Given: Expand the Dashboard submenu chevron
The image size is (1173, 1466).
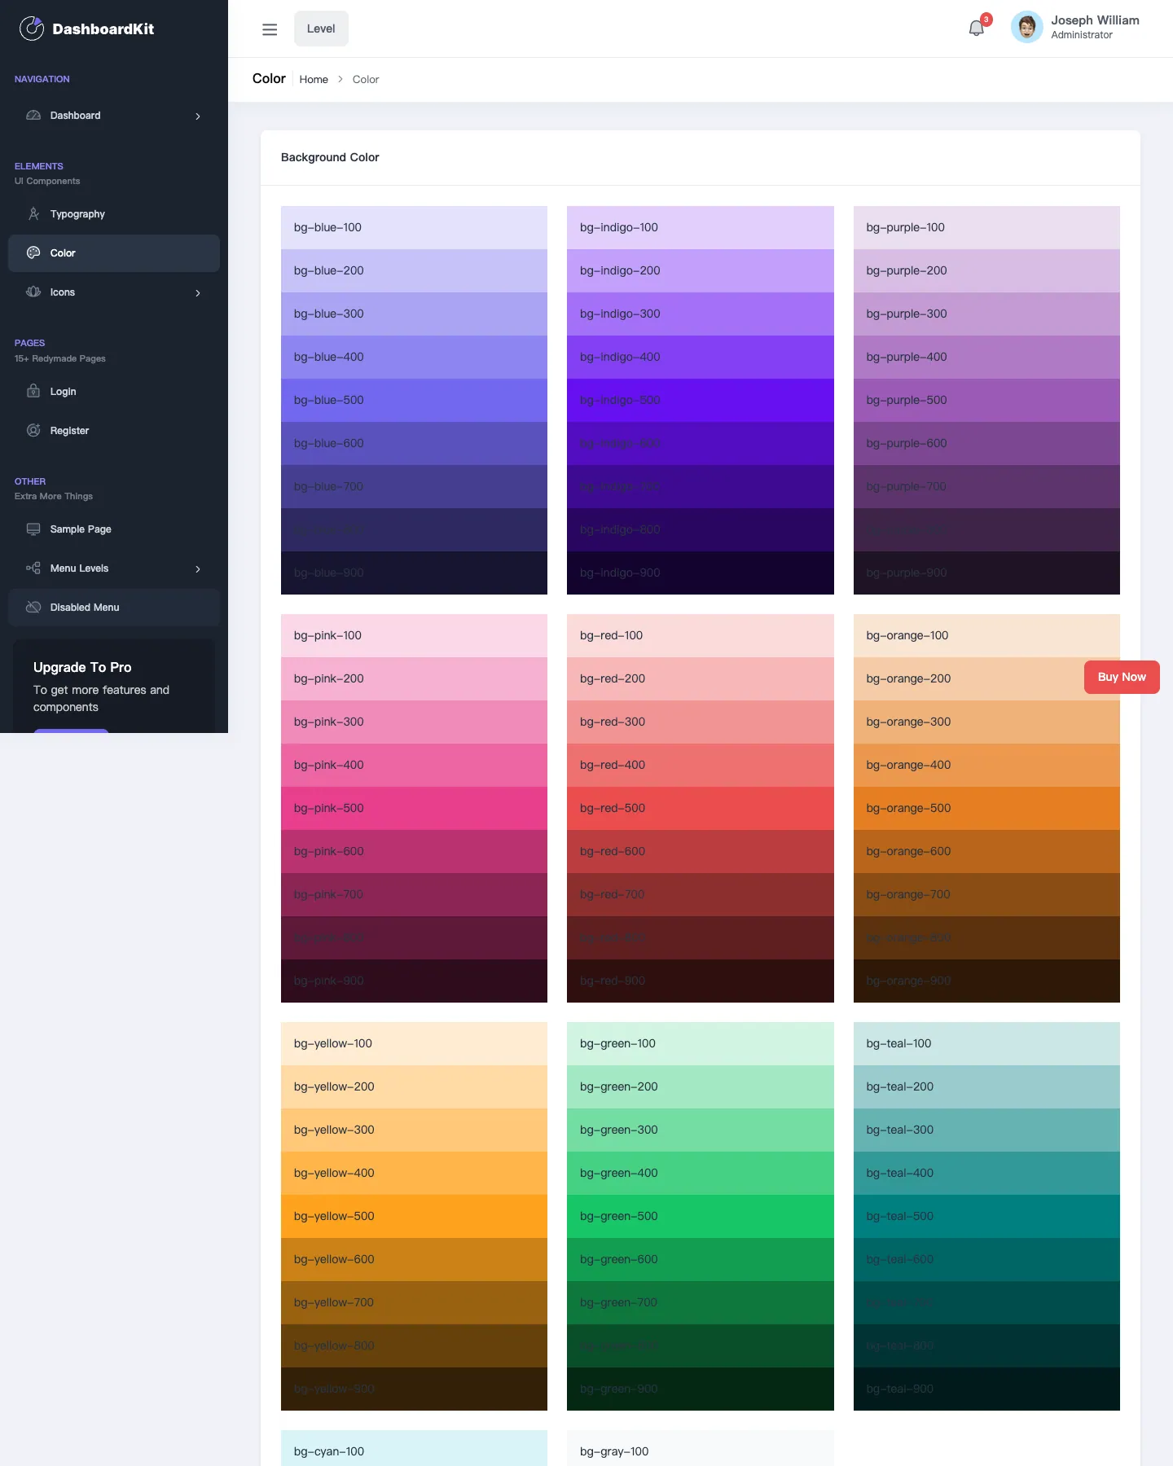Looking at the screenshot, I should tap(198, 116).
